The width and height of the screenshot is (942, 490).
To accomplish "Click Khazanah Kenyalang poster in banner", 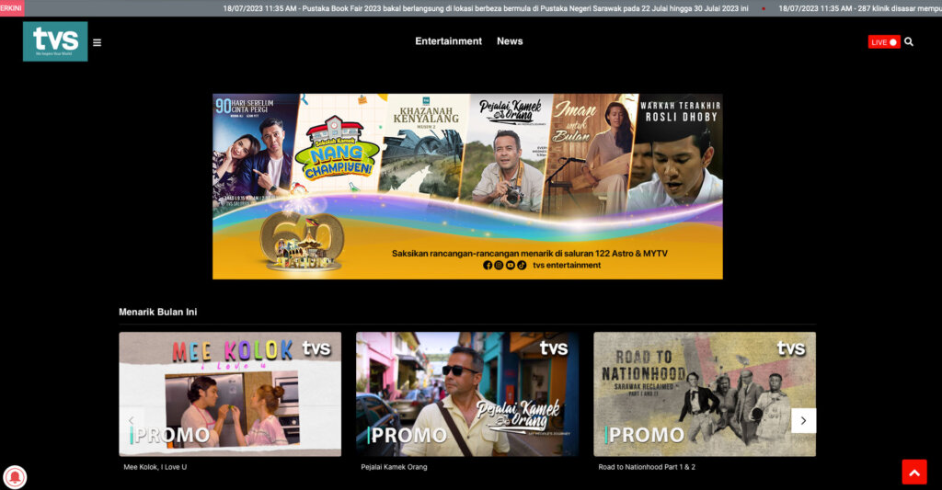I will [425, 144].
